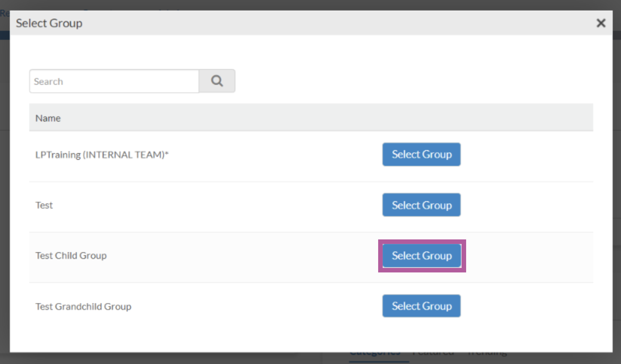This screenshot has height=364, width=621.
Task: Click the Select Group dialog title
Action: coord(49,23)
